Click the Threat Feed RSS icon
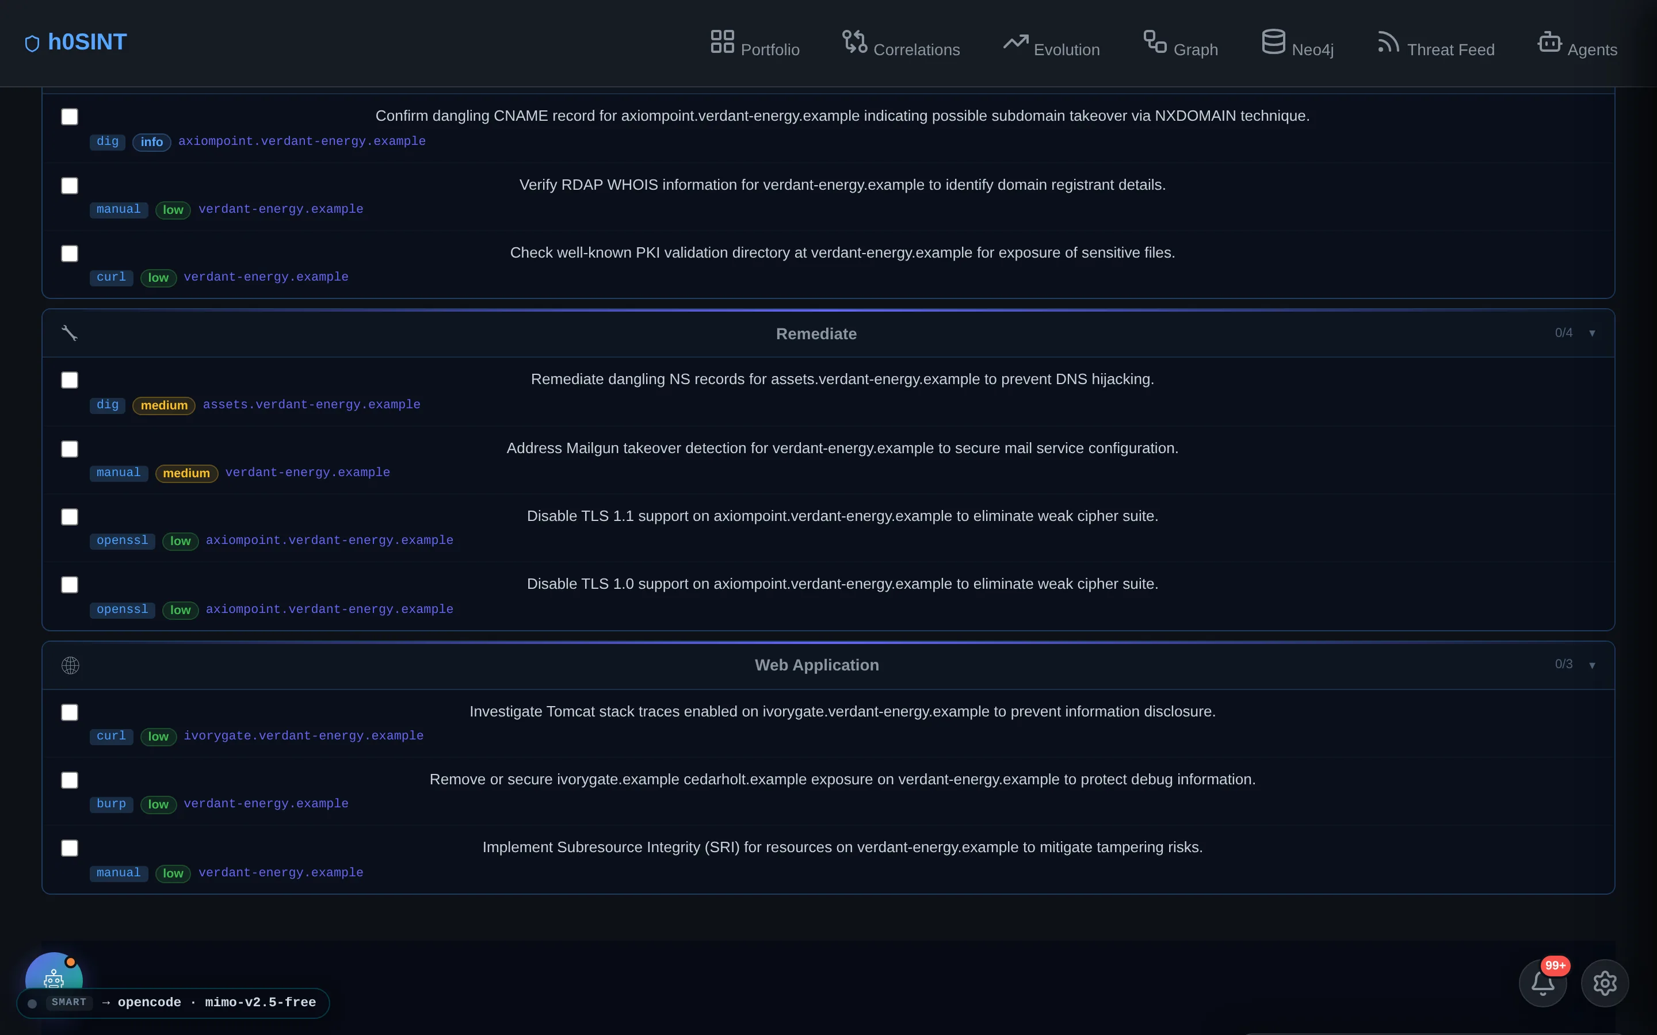 click(x=1388, y=41)
